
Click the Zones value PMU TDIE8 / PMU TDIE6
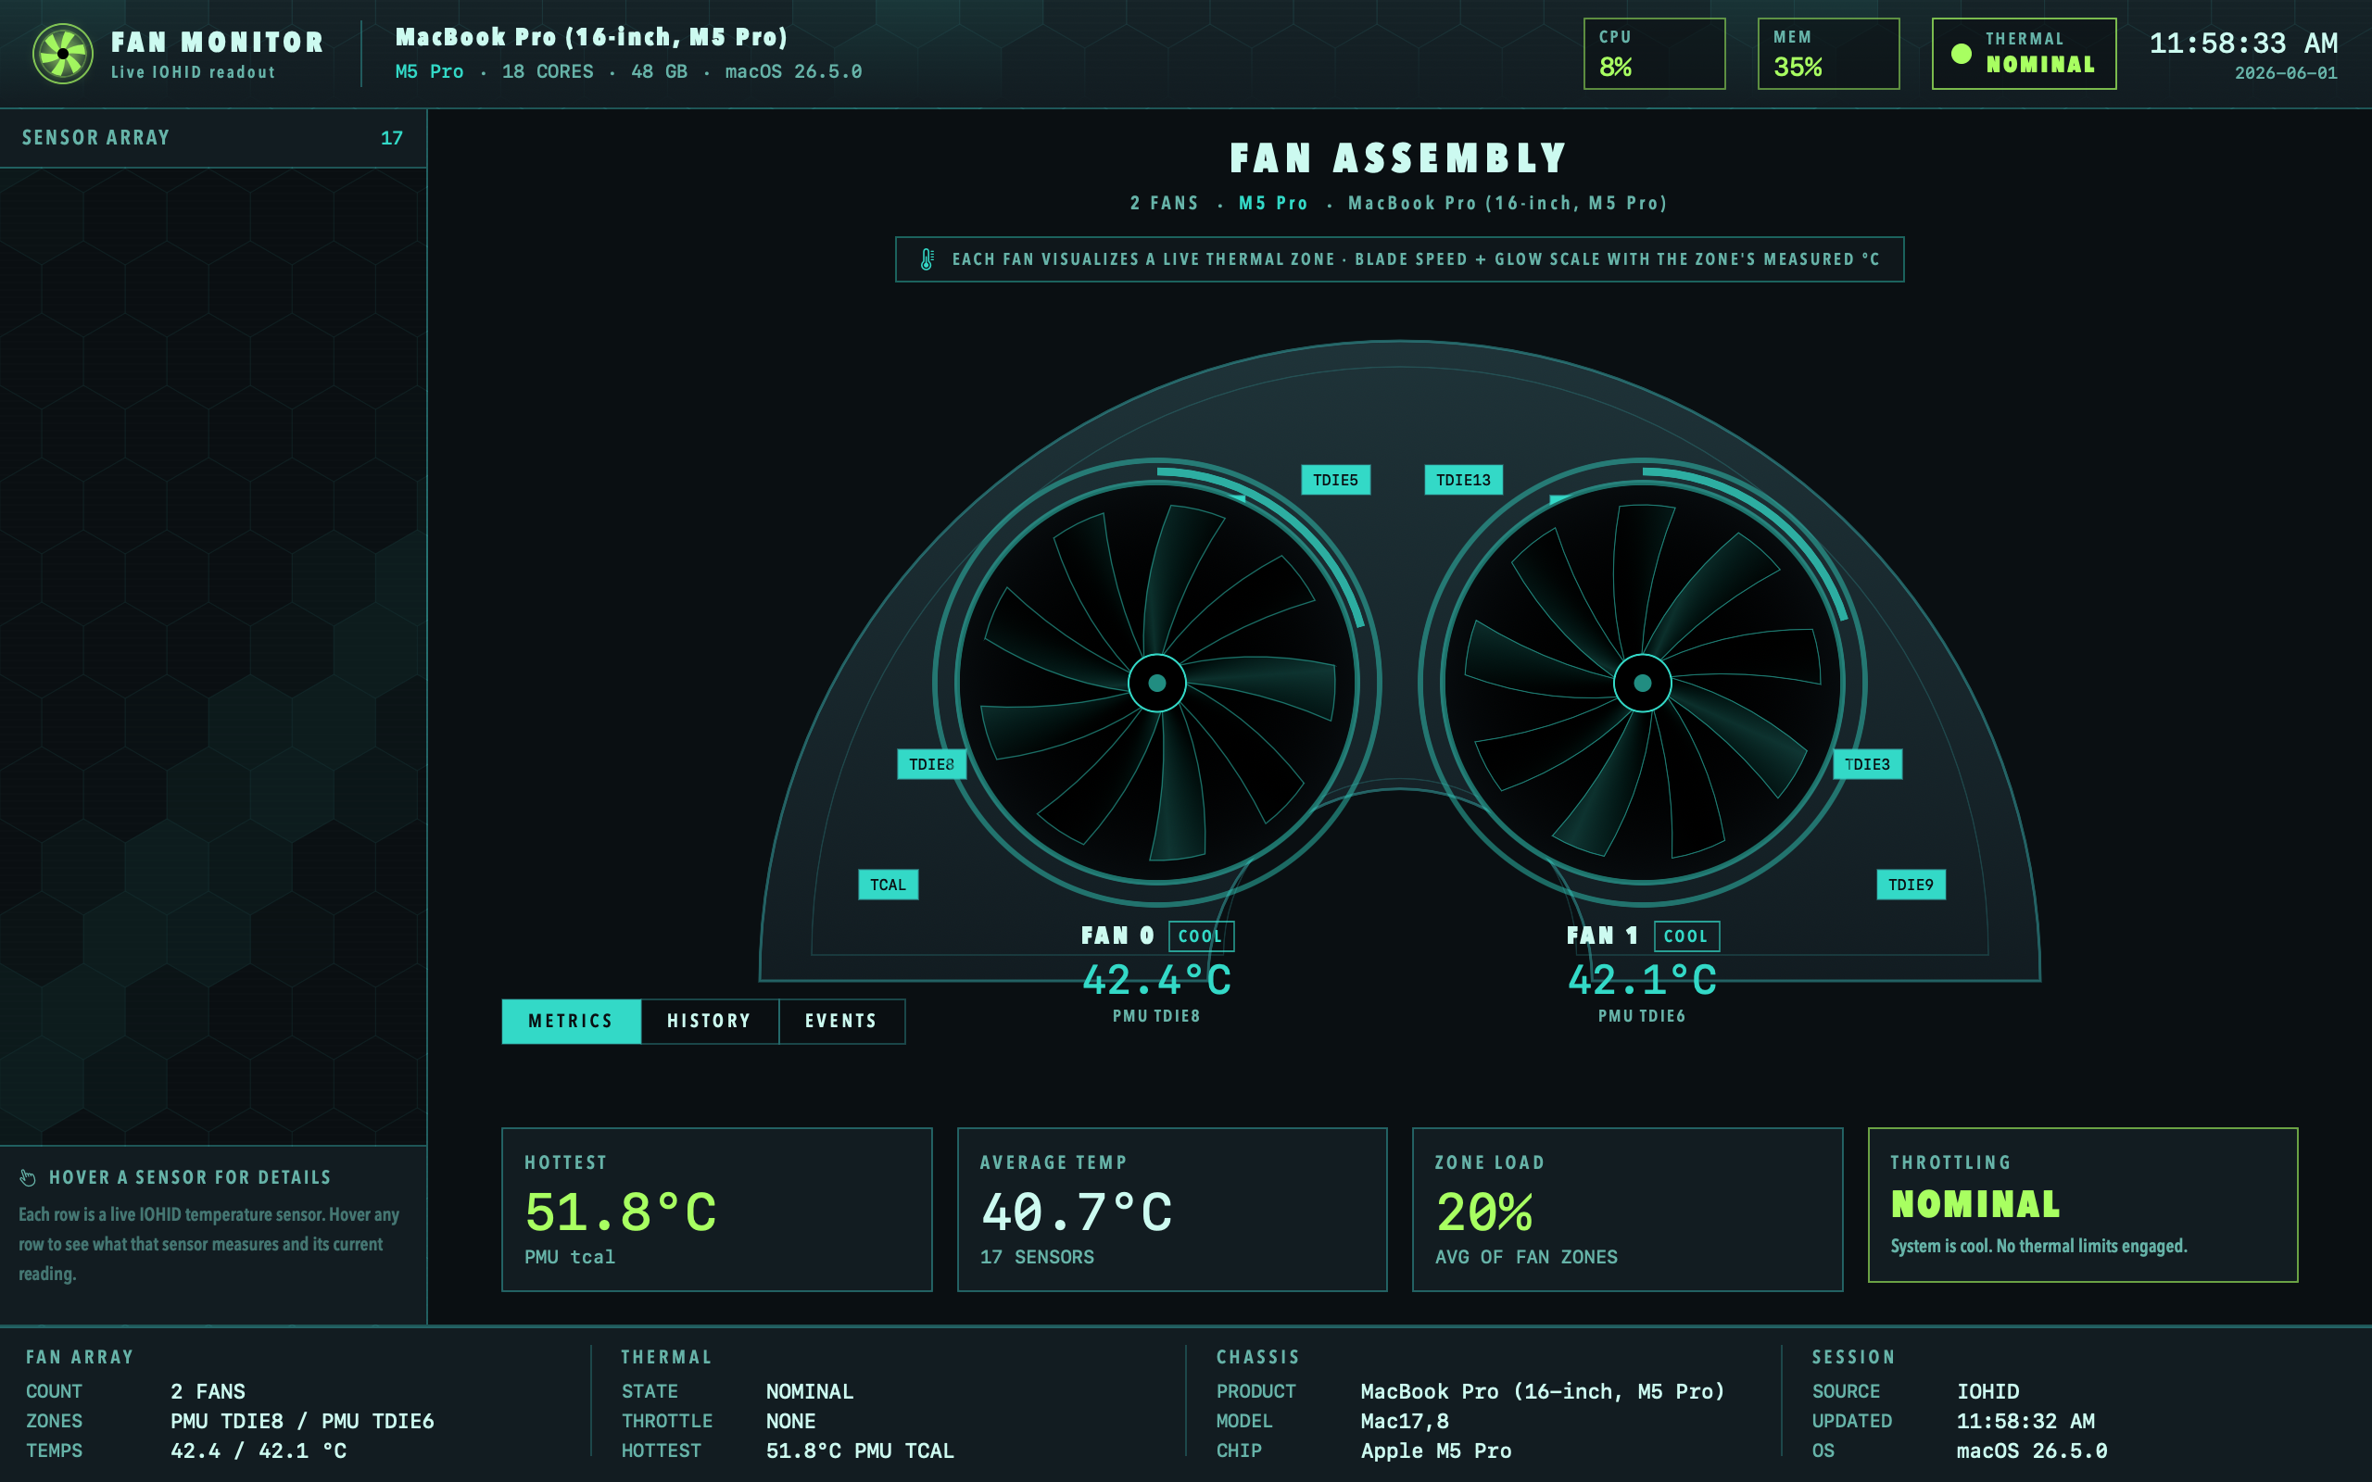click(x=302, y=1421)
